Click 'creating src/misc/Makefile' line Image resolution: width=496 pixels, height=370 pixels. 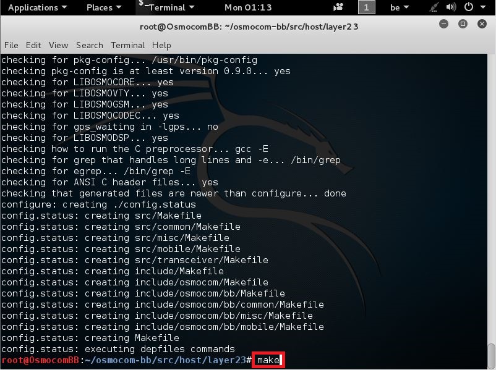coord(115,238)
